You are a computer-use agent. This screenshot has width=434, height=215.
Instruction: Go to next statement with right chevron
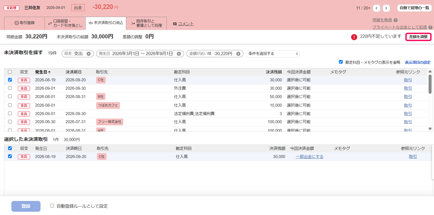(x=386, y=8)
